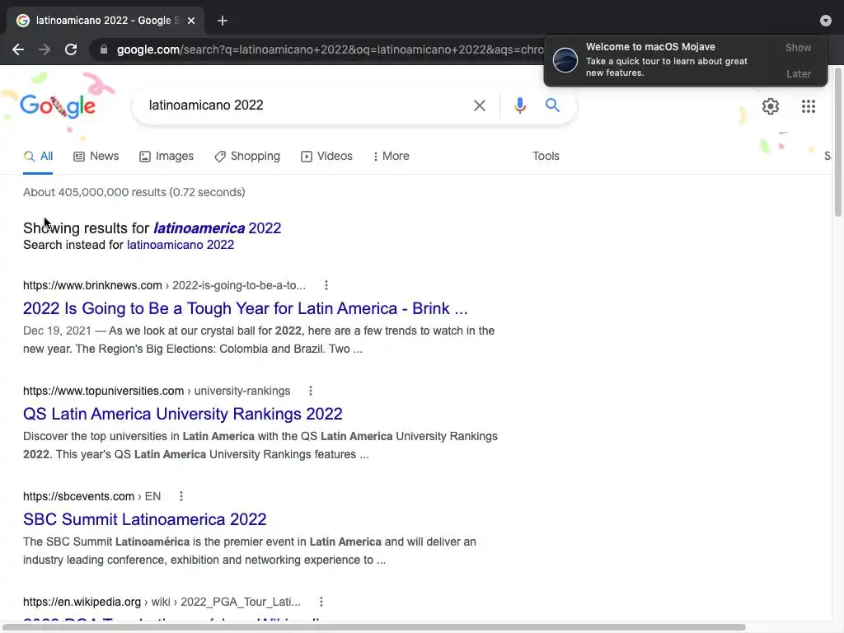
Task: Open SBC Summit Latinoamerica 2022 result
Action: tap(145, 519)
